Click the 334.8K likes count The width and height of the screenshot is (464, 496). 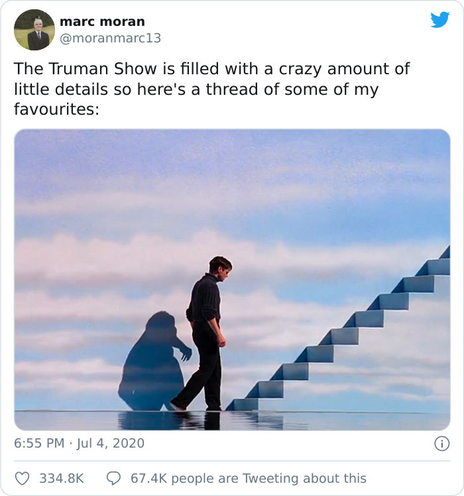pos(62,478)
